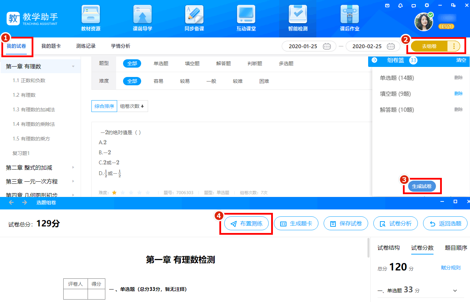This screenshot has height=302, width=470.
Task: Switch to the 学情分析 tab
Action: click(x=121, y=46)
